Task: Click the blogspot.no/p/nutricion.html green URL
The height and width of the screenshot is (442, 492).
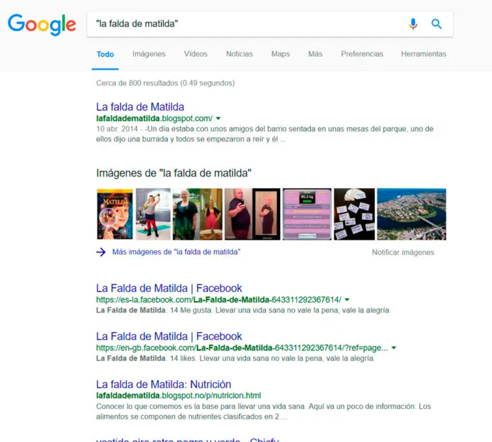Action: tap(179, 396)
